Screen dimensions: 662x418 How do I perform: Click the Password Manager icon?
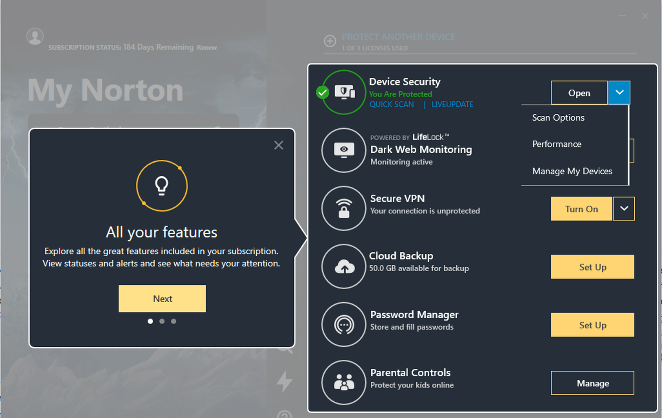(344, 324)
